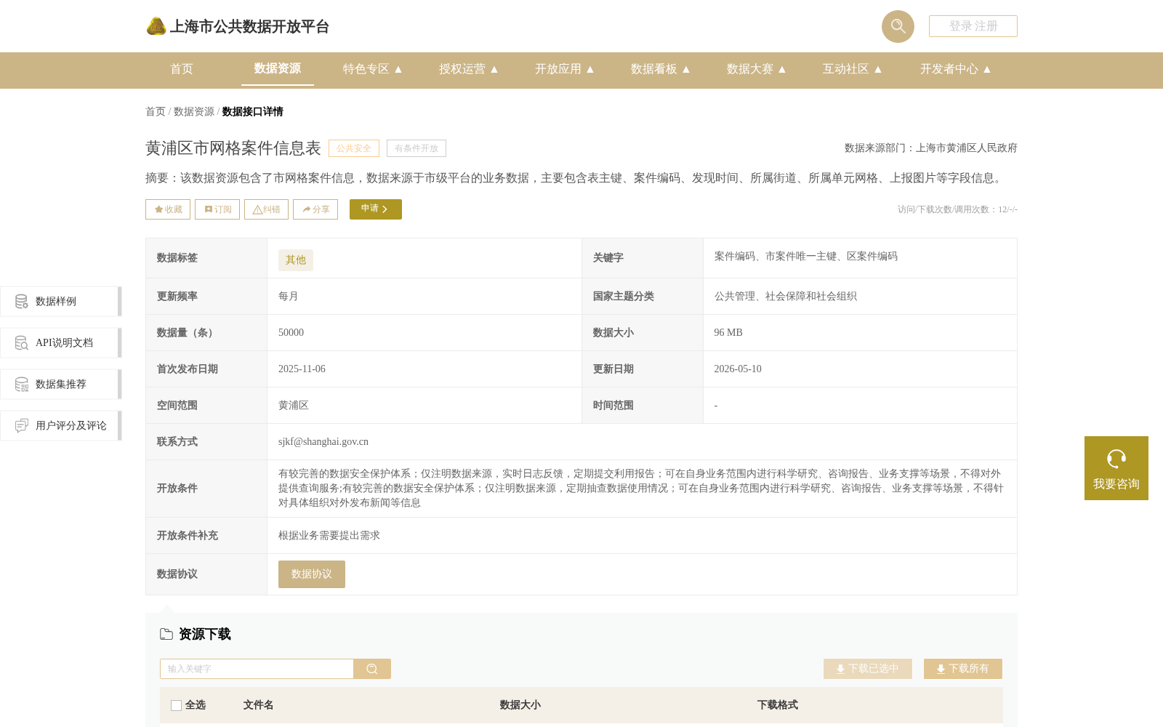Click the 订阅 subscribe button

217,209
